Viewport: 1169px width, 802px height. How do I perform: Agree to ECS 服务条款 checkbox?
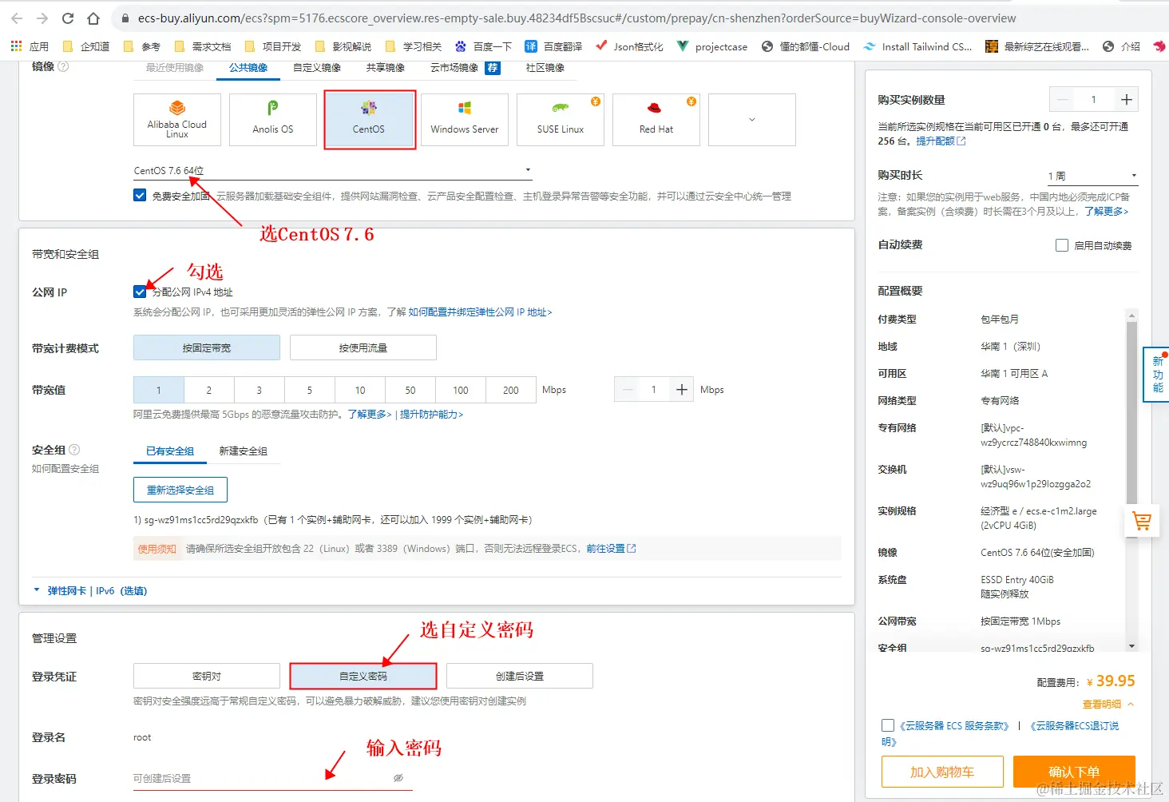tap(888, 725)
